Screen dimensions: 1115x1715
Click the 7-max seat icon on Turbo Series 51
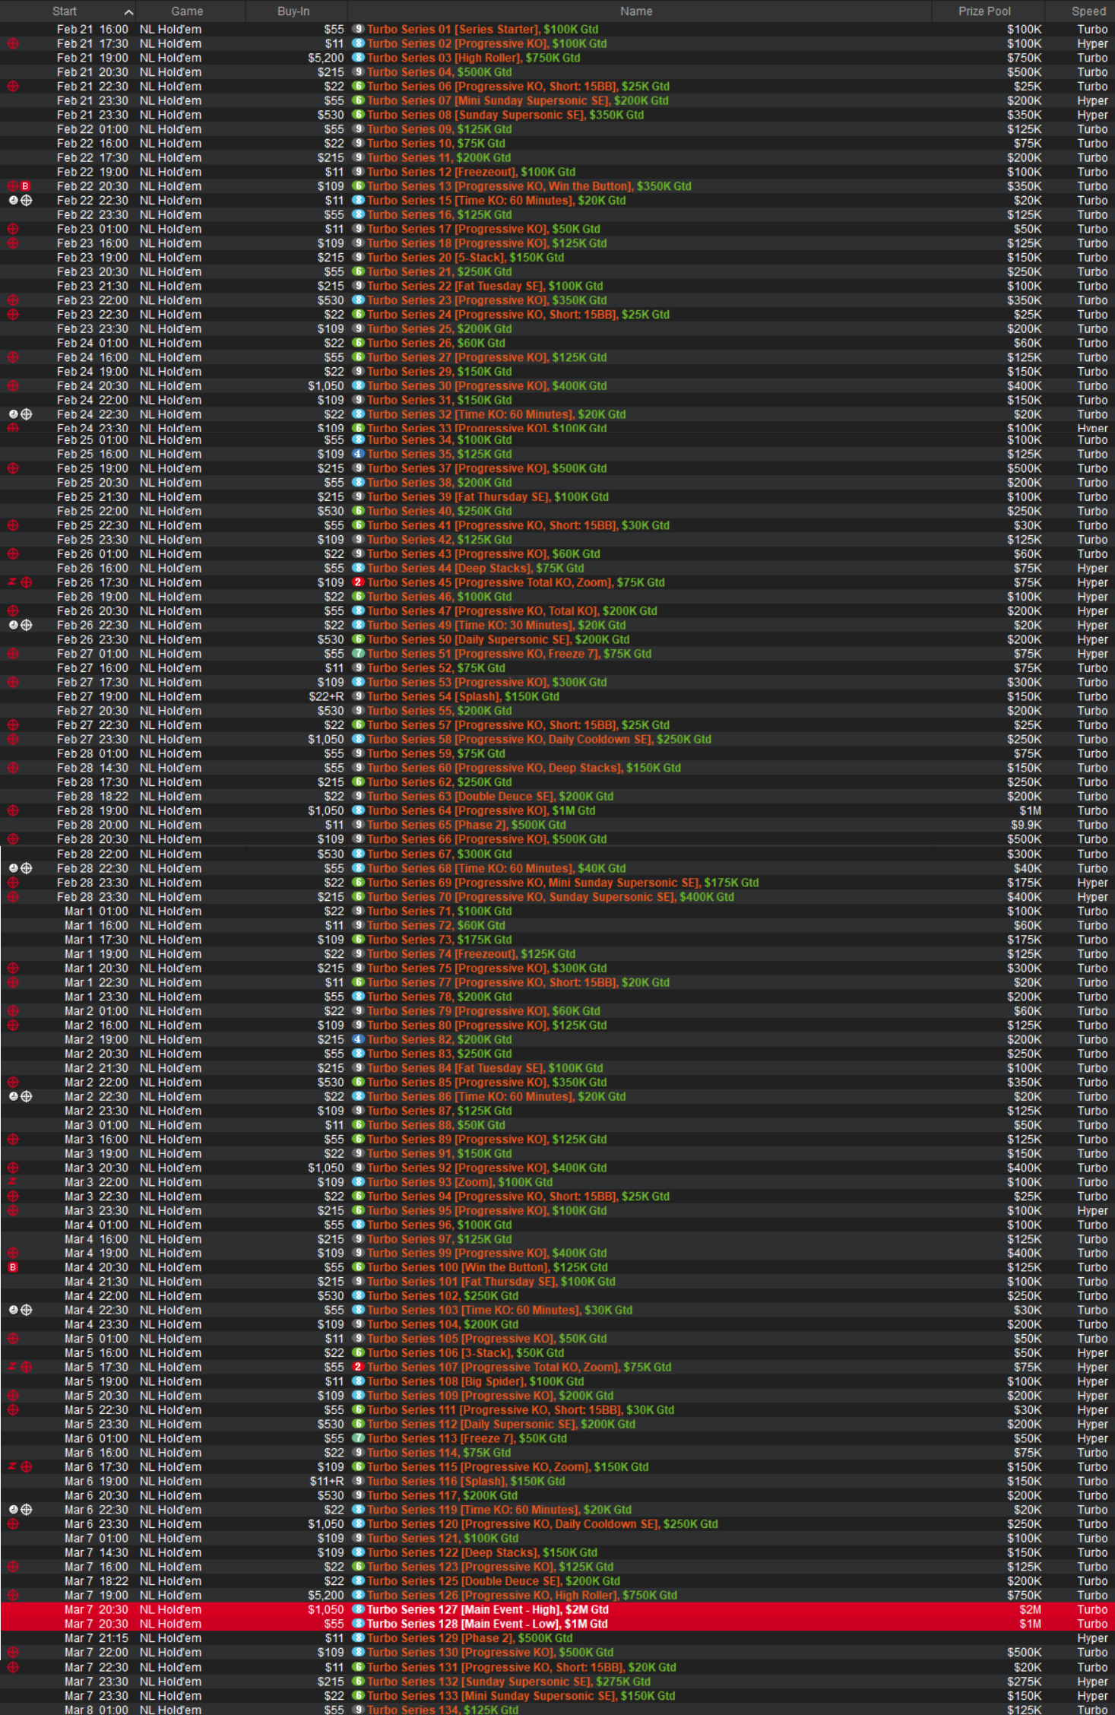[x=358, y=654]
